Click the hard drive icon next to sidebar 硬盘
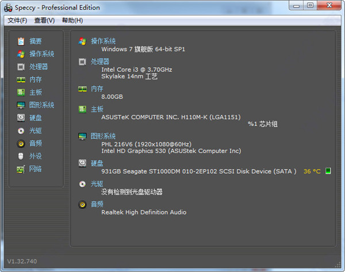The width and height of the screenshot is (345, 272). coord(21,118)
